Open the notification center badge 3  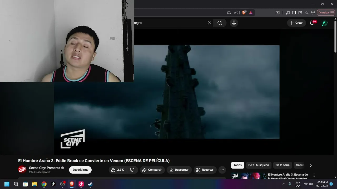coord(331,184)
